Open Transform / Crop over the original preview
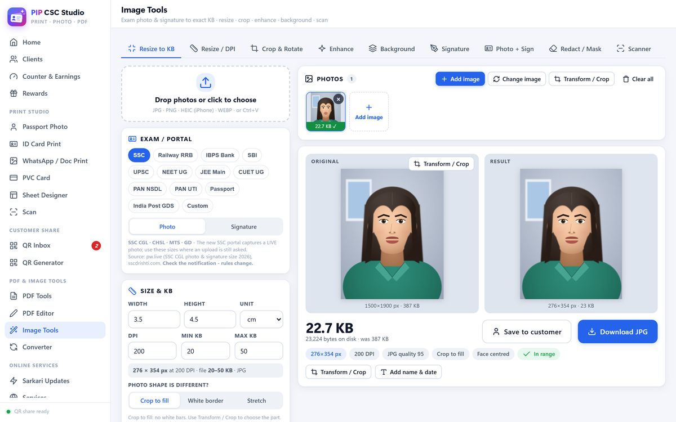Viewport: 676px width, 422px height. click(x=441, y=164)
